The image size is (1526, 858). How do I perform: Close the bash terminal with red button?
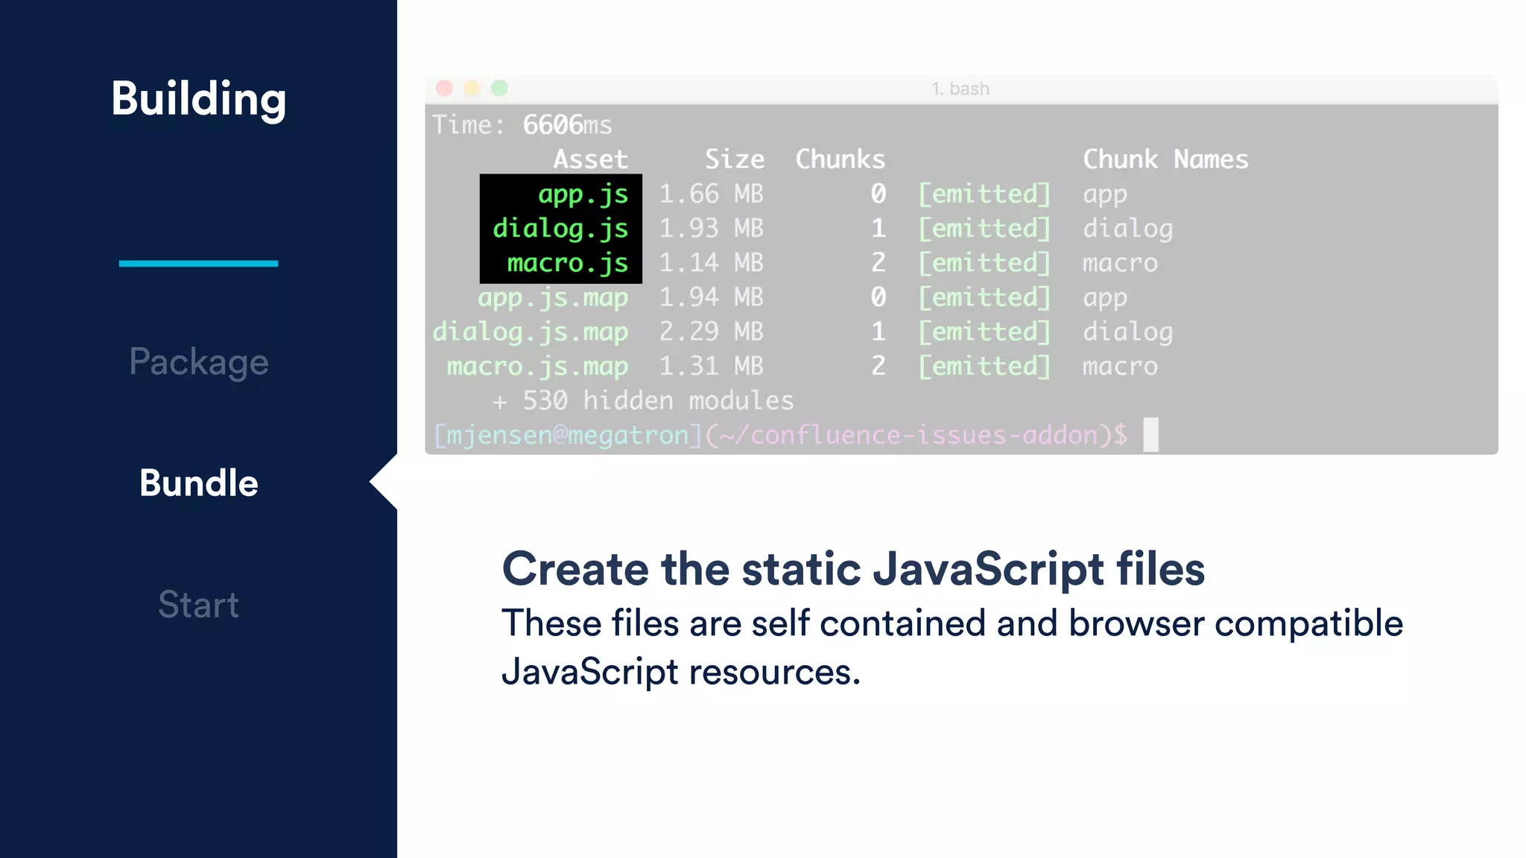click(x=444, y=89)
